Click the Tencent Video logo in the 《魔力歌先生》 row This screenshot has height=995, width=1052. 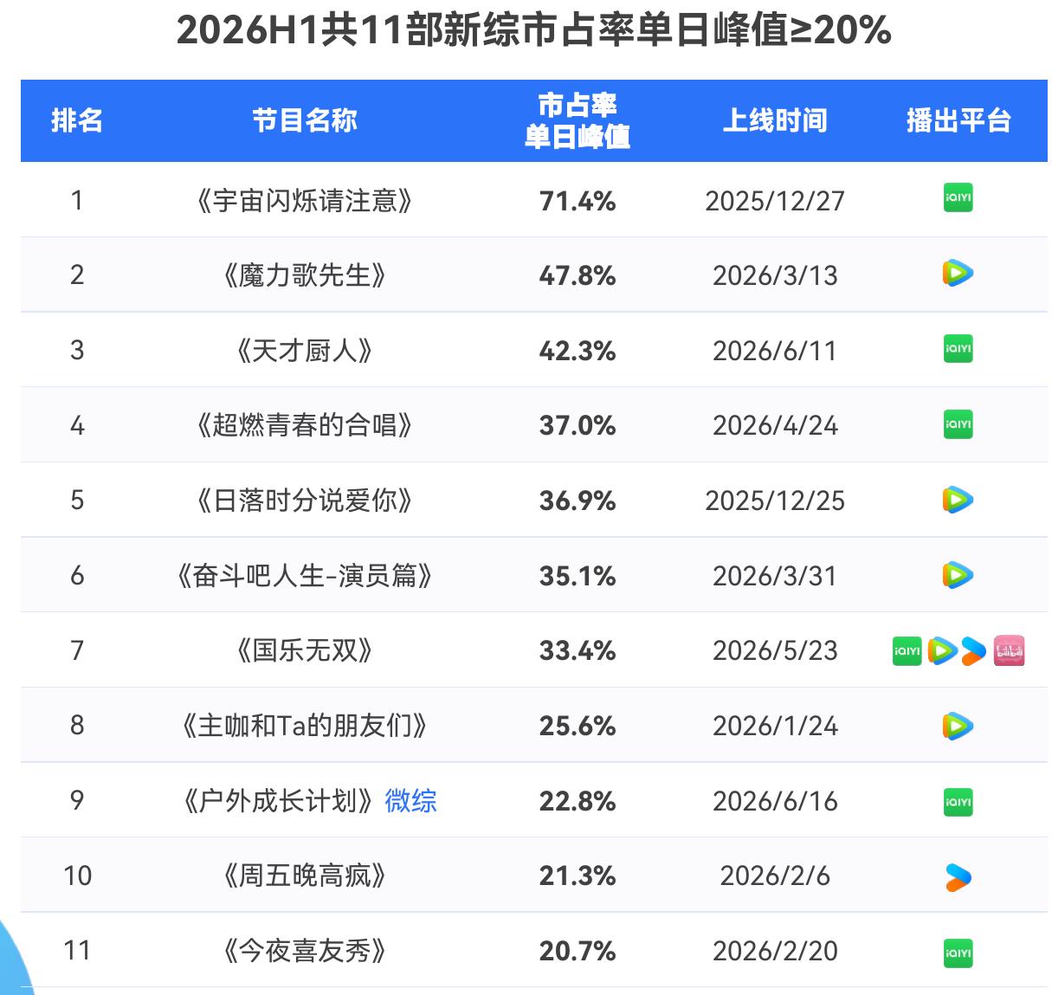click(x=958, y=274)
